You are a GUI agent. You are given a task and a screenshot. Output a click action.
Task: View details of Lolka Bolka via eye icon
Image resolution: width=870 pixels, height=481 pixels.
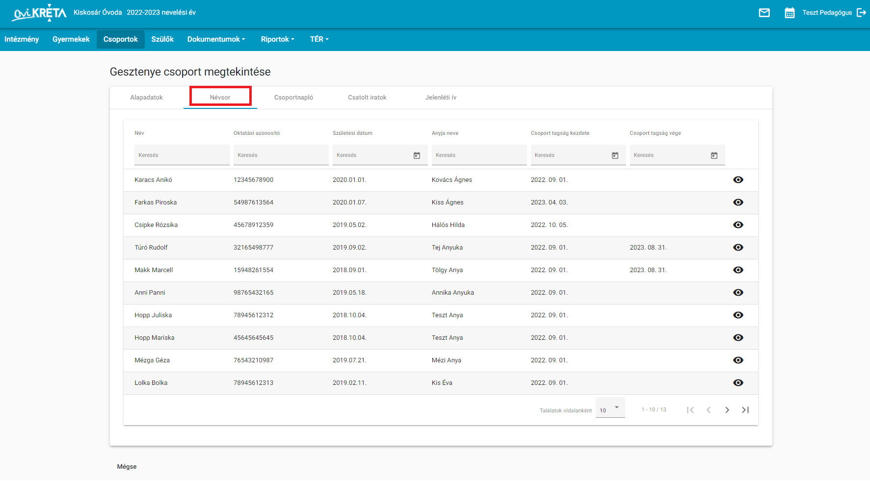(738, 383)
